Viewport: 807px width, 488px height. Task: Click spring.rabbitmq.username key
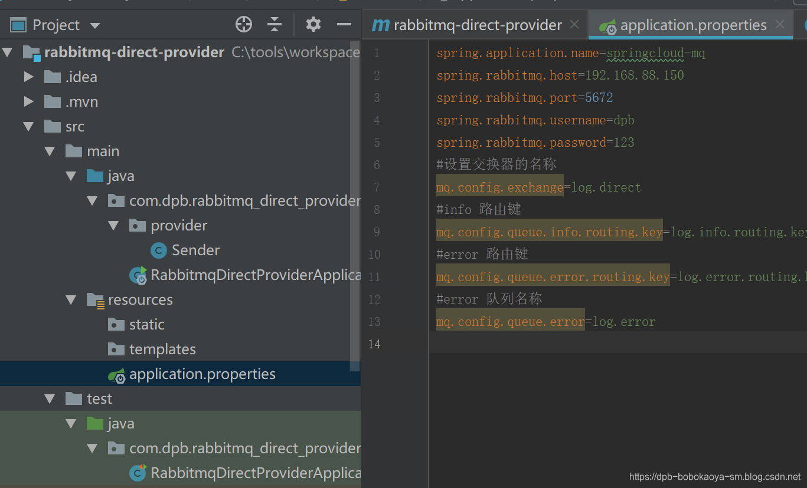pyautogui.click(x=521, y=121)
